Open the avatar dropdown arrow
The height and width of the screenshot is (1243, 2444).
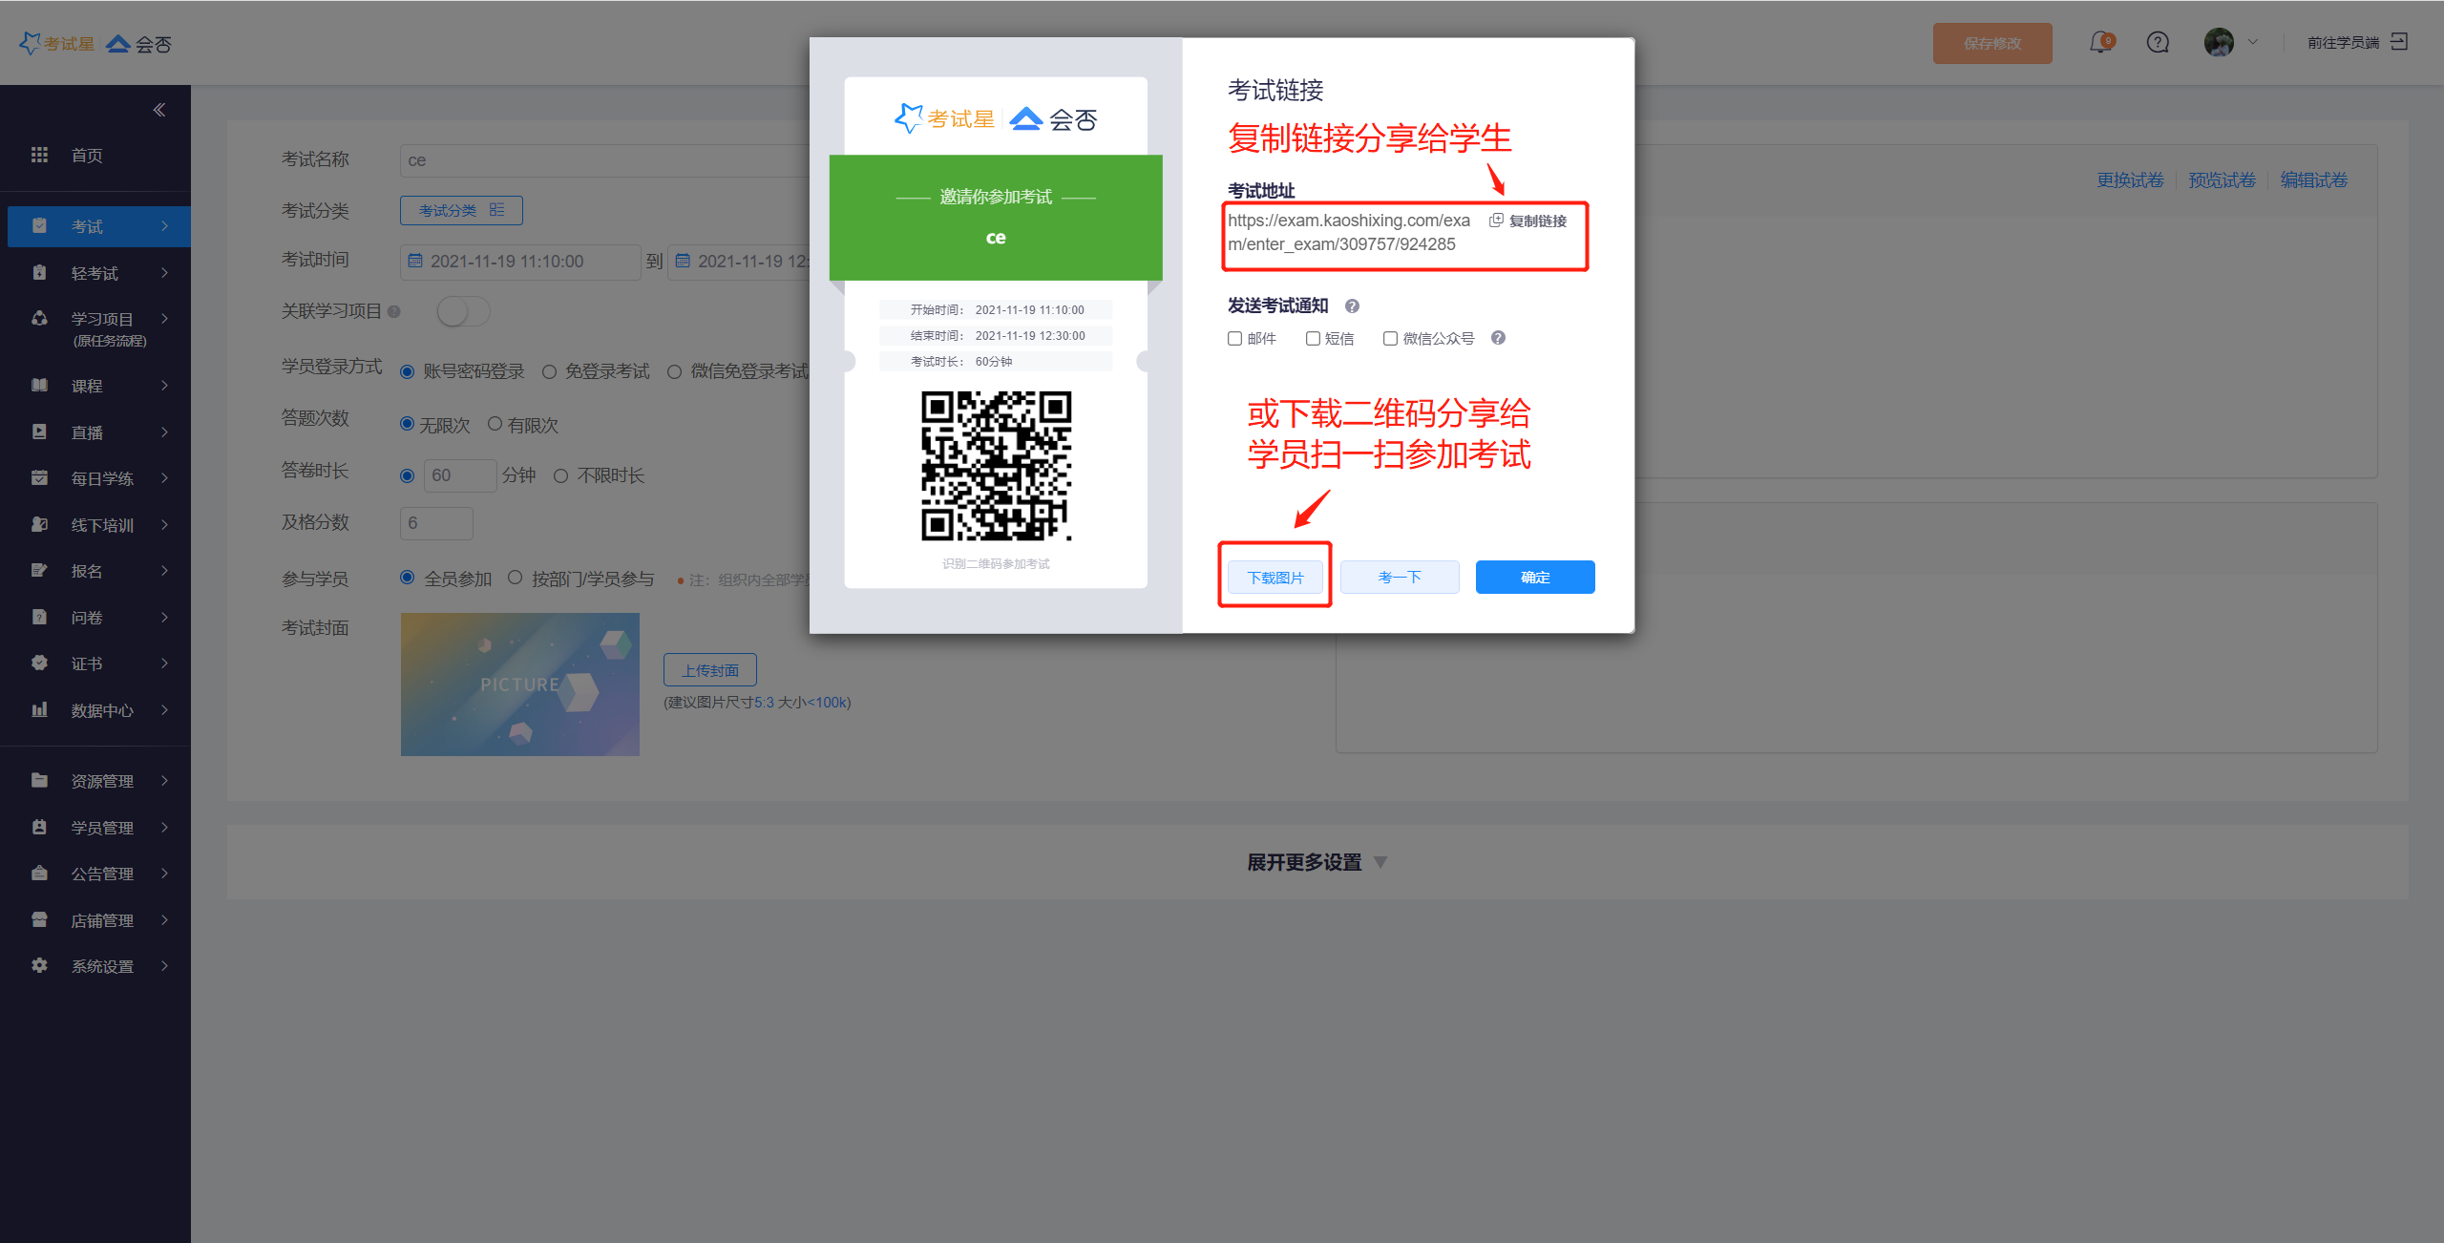(x=2253, y=43)
